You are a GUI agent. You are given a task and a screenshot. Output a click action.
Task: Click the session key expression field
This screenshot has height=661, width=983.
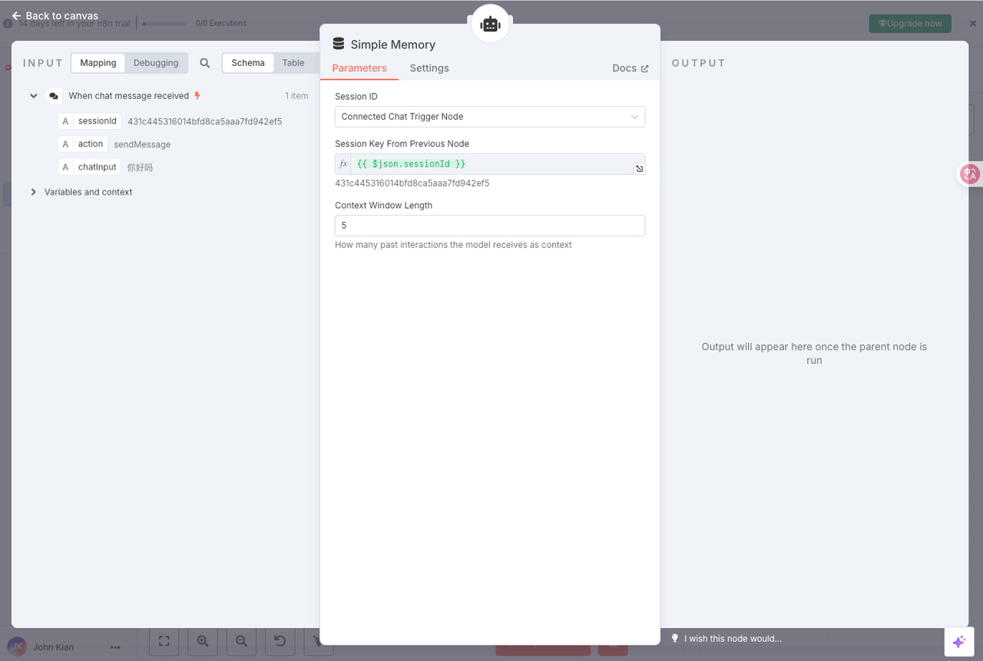click(x=491, y=164)
